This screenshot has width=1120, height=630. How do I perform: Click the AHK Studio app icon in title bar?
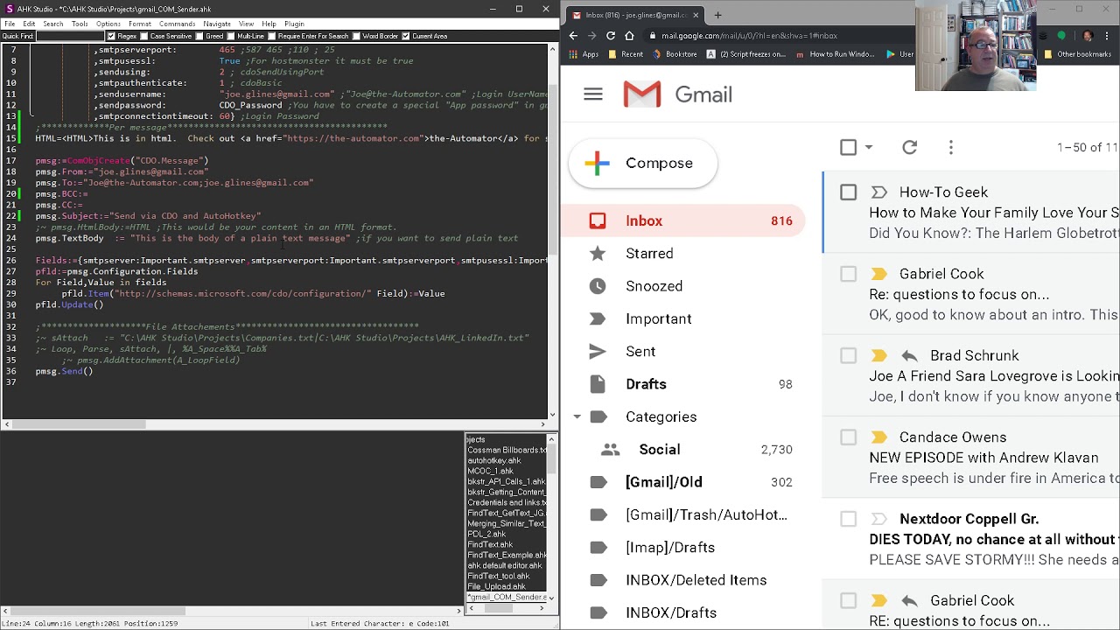(x=9, y=9)
